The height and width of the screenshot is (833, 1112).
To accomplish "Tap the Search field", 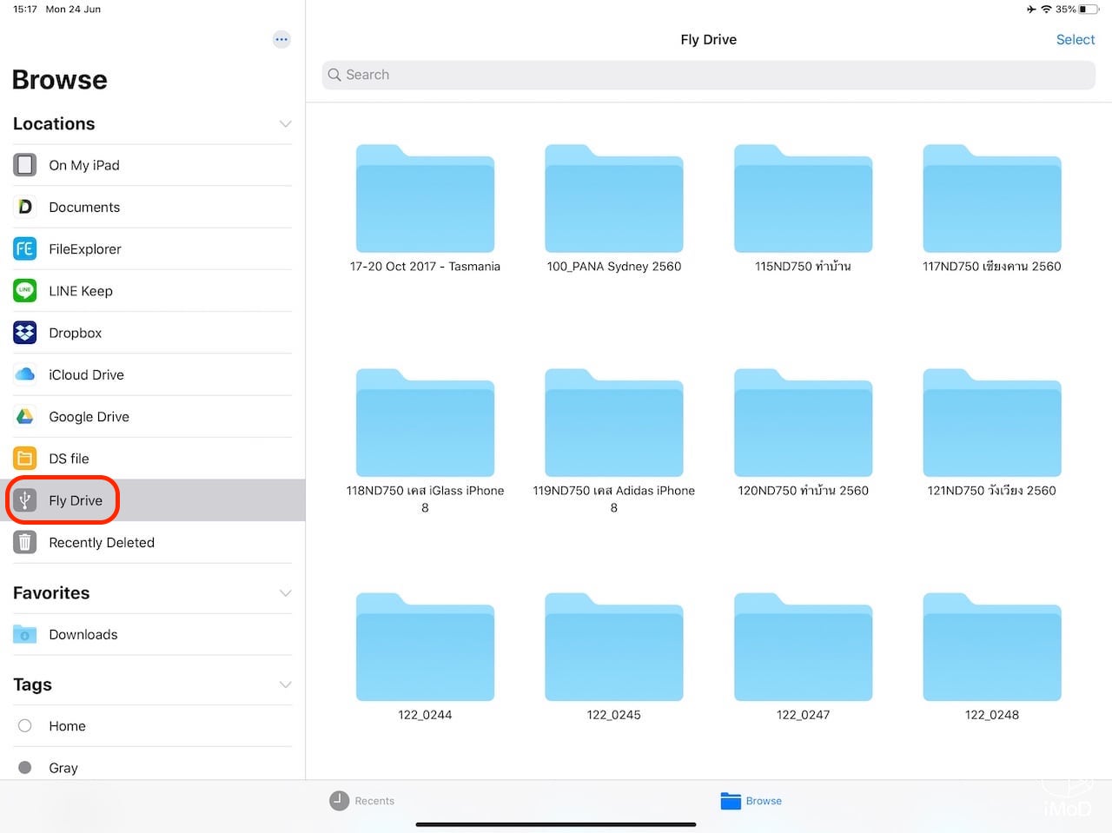I will tap(708, 75).
